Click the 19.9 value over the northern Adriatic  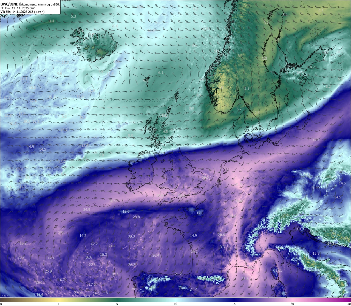click(x=297, y=229)
